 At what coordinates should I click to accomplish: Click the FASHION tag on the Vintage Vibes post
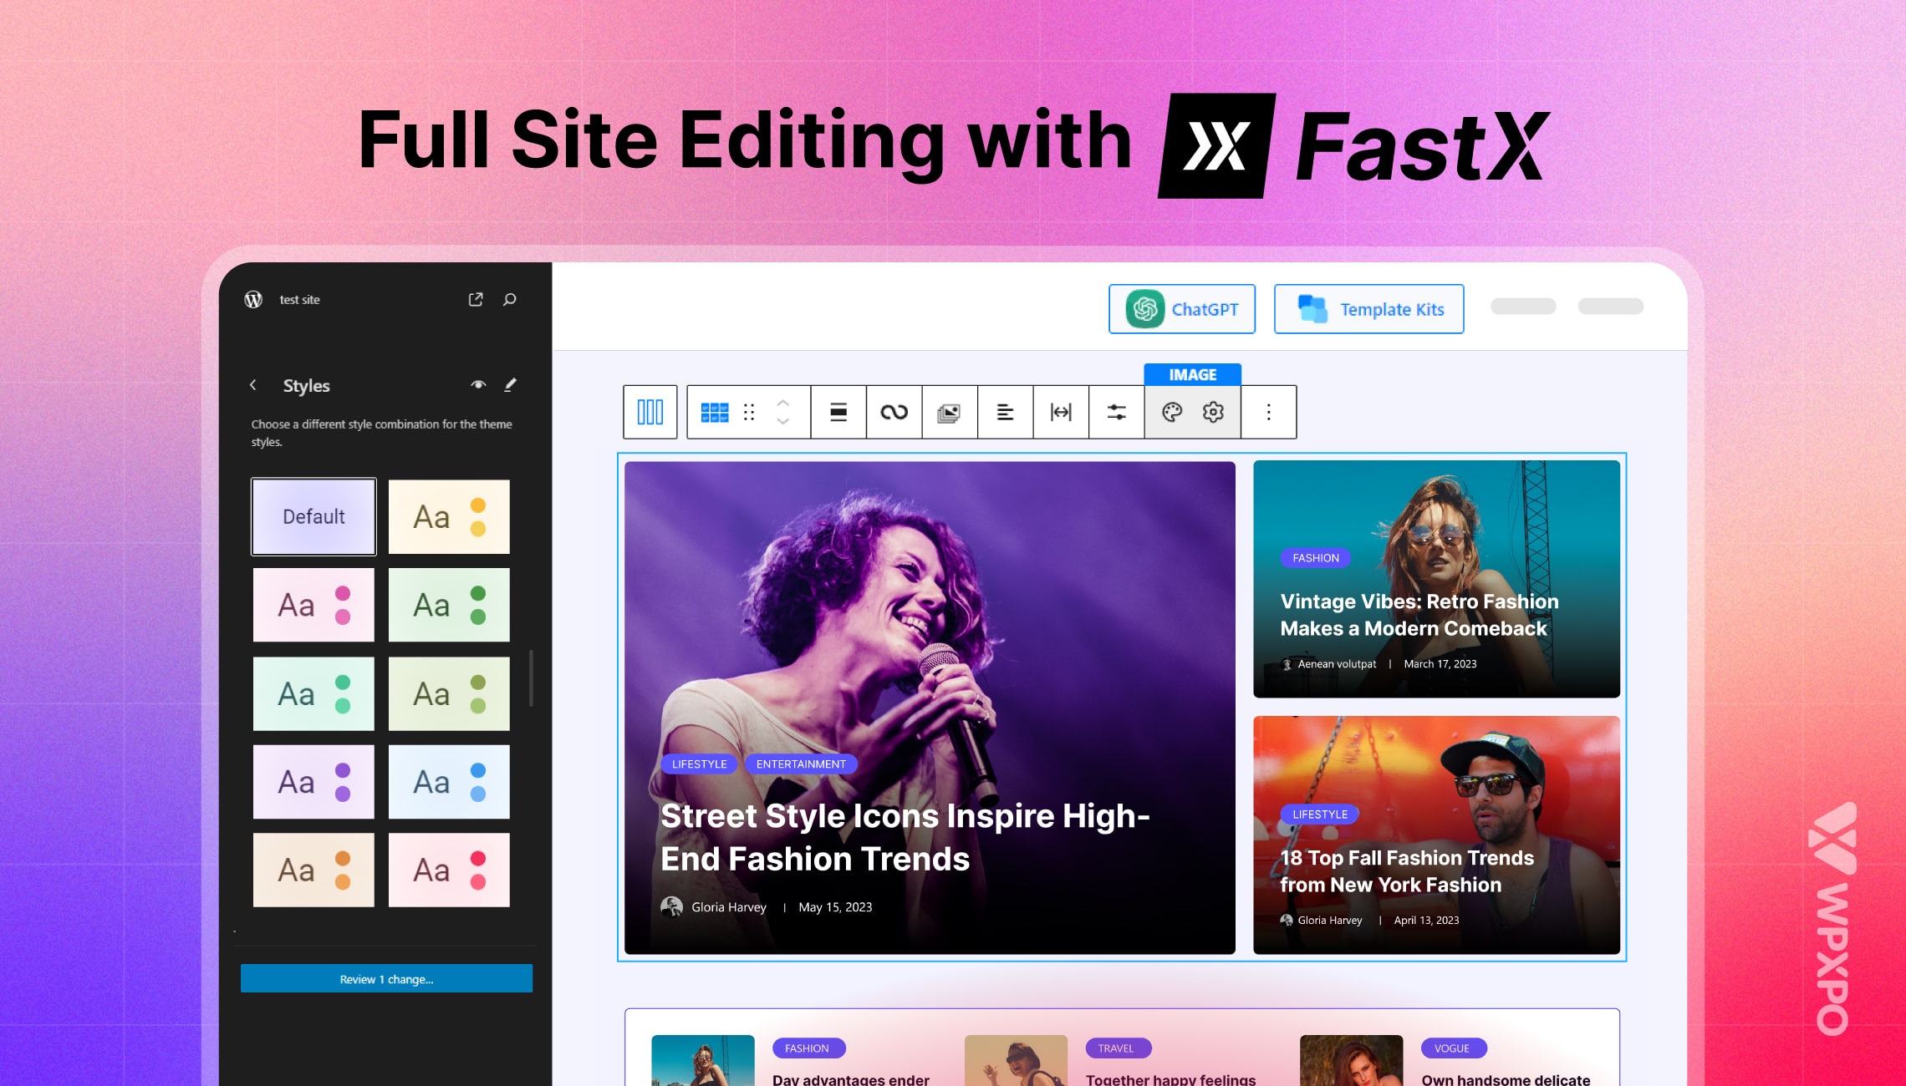point(1316,557)
